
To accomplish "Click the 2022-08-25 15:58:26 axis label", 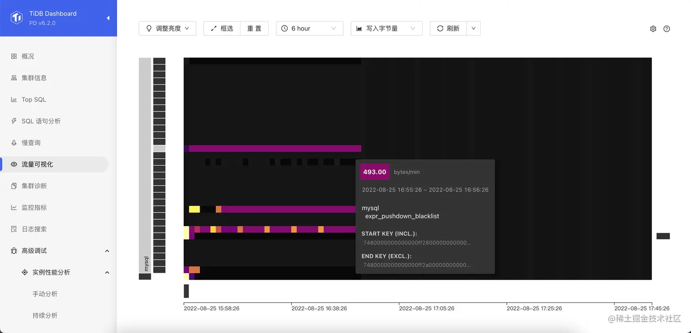I will (212, 308).
